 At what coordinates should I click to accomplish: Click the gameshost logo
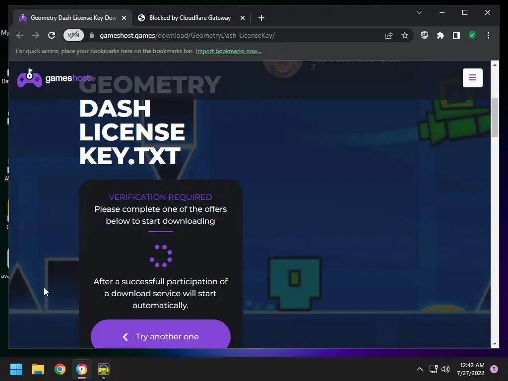tap(55, 78)
